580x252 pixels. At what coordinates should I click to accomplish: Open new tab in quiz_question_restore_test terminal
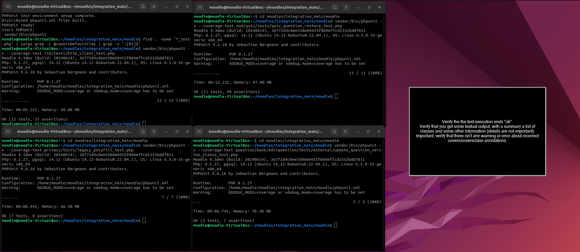pyautogui.click(x=200, y=8)
